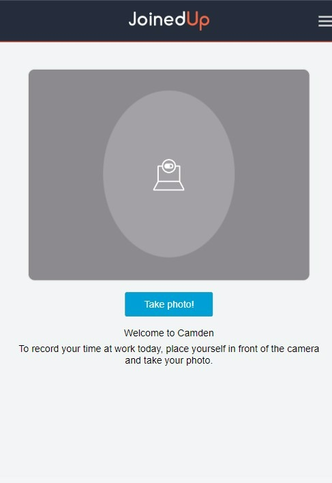Click the instruction text about recording time
The image size is (332, 483).
169,355
